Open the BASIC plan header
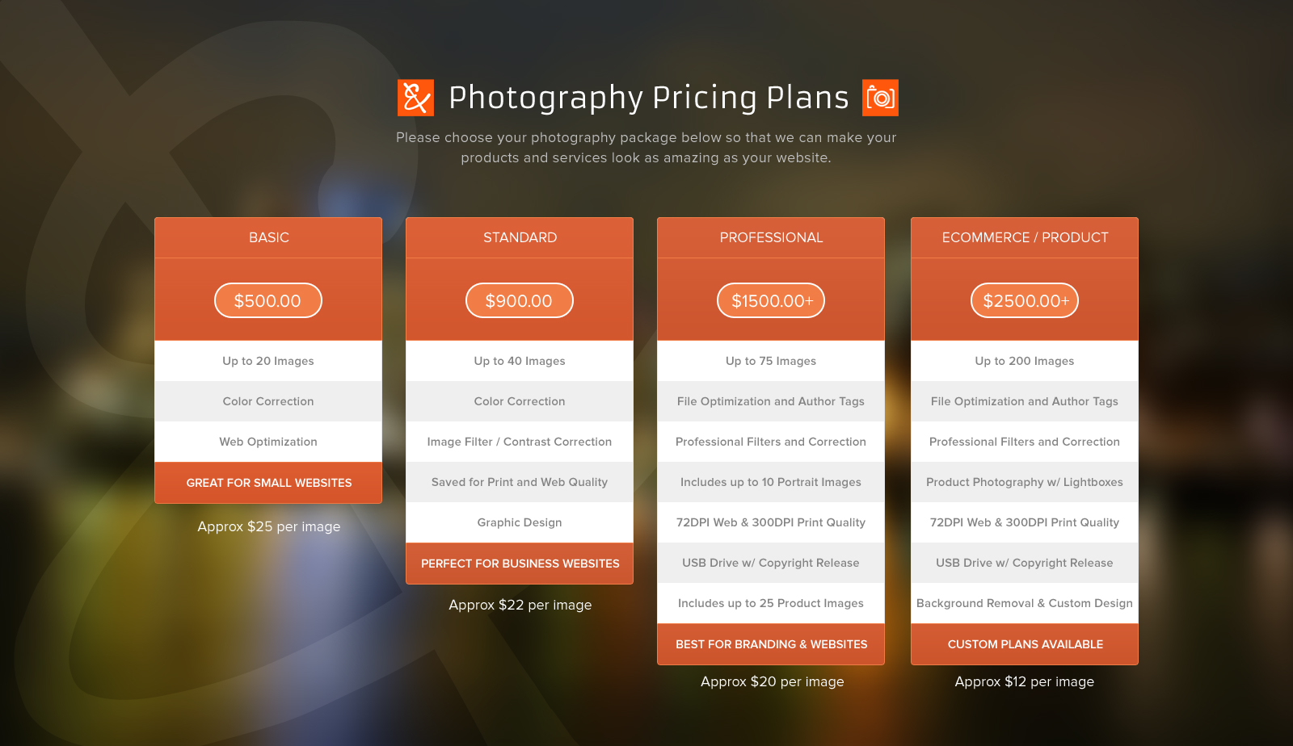 coord(268,237)
